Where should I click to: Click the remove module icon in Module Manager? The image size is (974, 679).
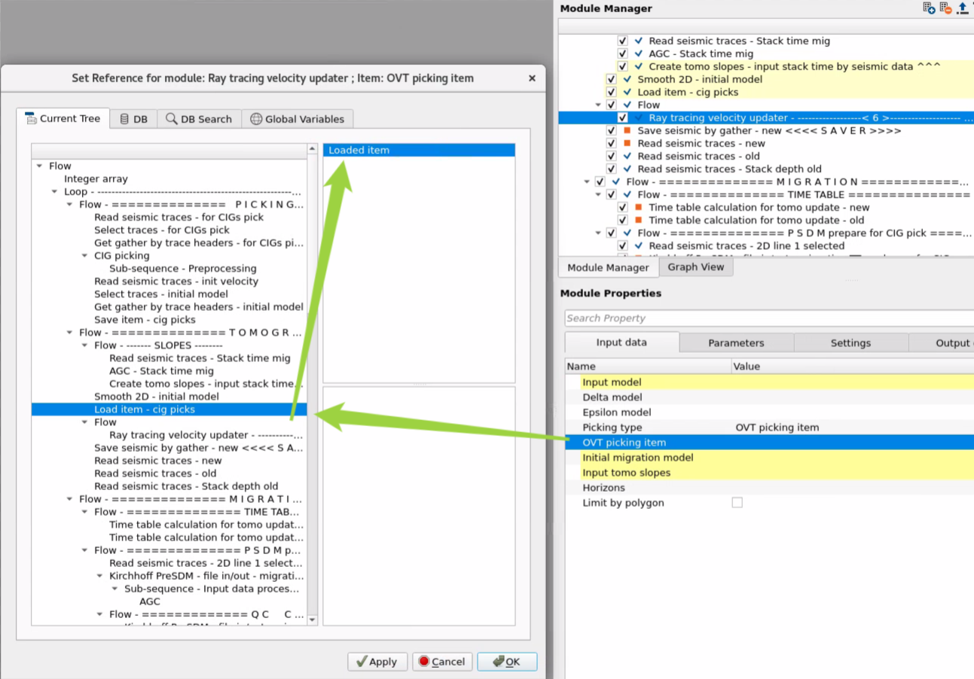945,8
